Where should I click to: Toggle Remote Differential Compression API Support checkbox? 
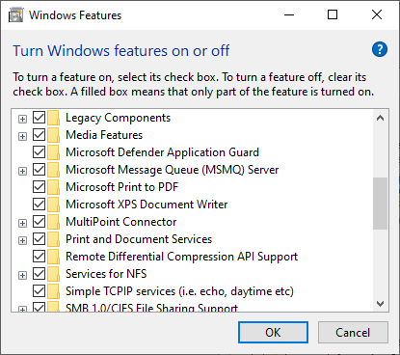39,257
